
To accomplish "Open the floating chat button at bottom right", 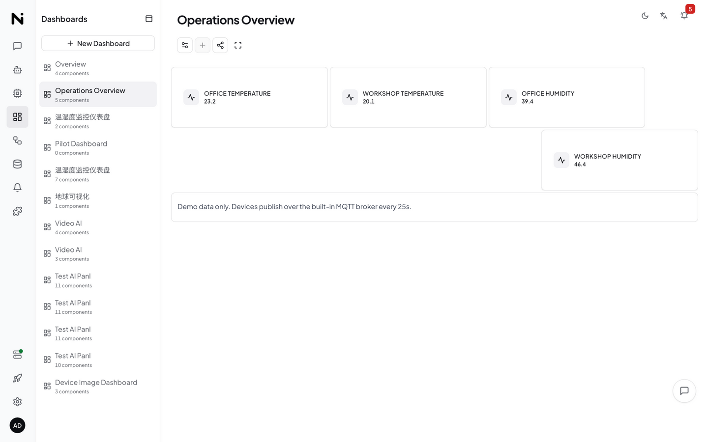I will [x=684, y=391].
